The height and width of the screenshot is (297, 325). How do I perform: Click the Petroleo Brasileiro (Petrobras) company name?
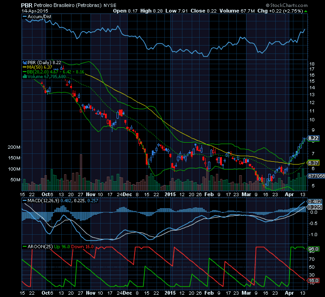coord(68,6)
